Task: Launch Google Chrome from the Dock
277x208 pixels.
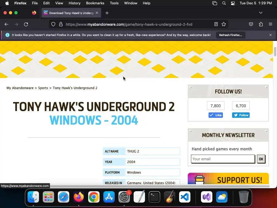Action: click(94, 197)
